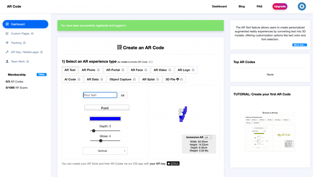Click the Team Work person icon
The width and height of the screenshot is (313, 177).
[x=7, y=61]
